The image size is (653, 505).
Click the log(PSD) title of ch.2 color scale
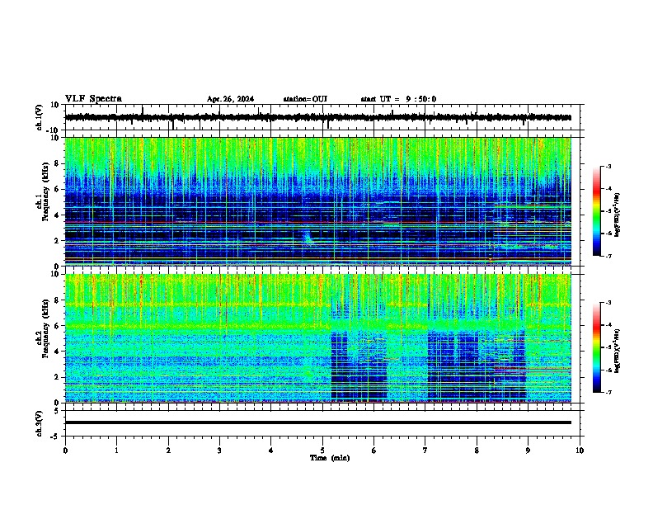(618, 351)
